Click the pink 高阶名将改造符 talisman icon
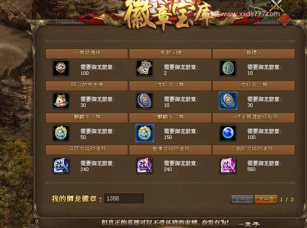Image resolution: width=307 pixels, height=228 pixels. coord(228,166)
